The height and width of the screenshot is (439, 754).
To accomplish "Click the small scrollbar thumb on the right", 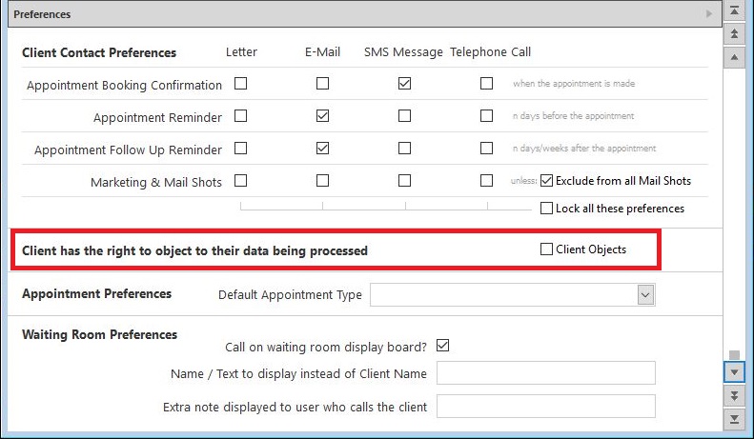I will (x=734, y=355).
